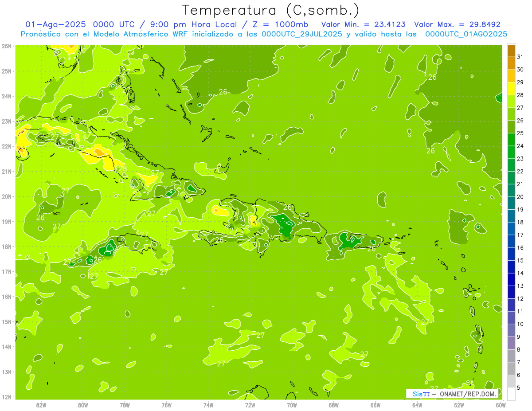The image size is (532, 411).
Task: Click the '0000UTC_01AGO2025' valid time
Action: pyautogui.click(x=466, y=34)
